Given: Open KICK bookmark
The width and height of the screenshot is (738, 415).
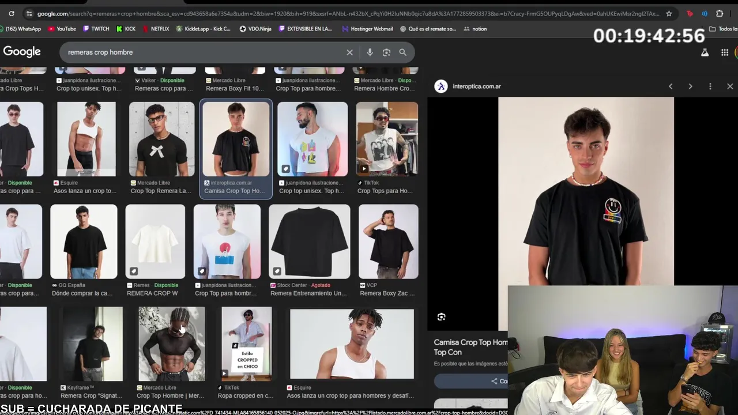Looking at the screenshot, I should [126, 29].
